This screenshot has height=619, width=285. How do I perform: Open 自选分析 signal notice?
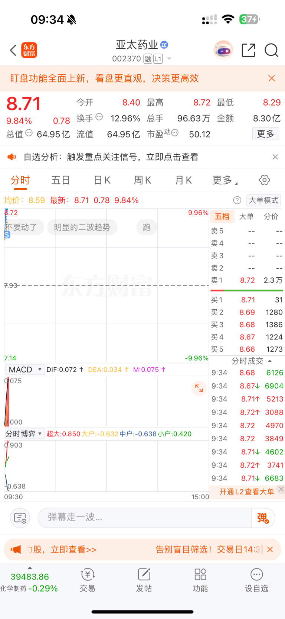111,157
